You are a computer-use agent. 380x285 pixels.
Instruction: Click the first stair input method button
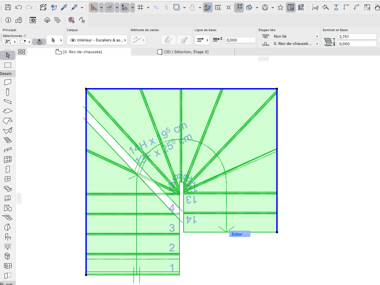tap(169, 40)
